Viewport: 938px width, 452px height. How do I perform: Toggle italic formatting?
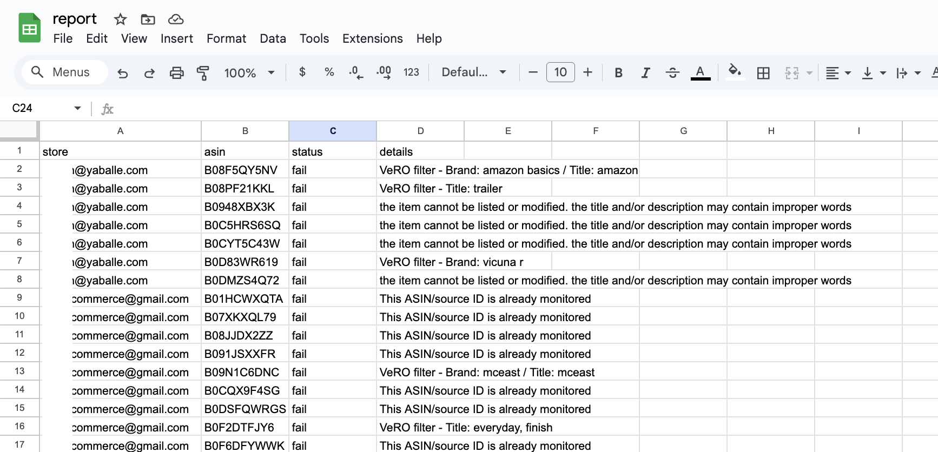coord(645,72)
